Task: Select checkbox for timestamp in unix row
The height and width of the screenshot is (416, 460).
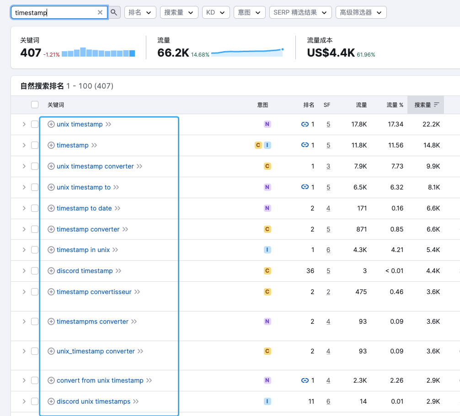Action: pyautogui.click(x=35, y=250)
